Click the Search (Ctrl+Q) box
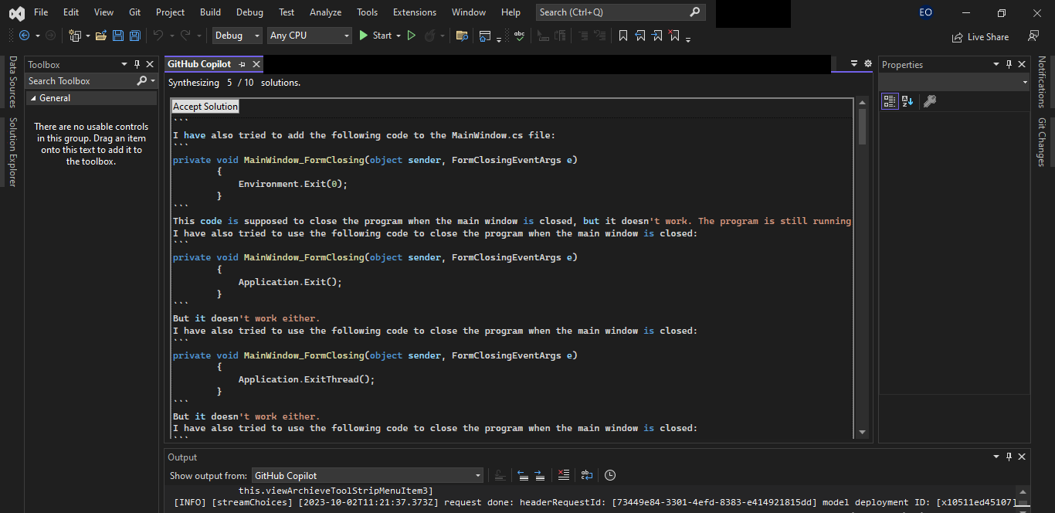Viewport: 1055px width, 513px height. [620, 12]
